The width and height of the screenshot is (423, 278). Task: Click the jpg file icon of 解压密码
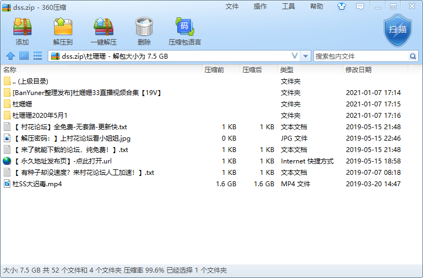tap(7, 138)
